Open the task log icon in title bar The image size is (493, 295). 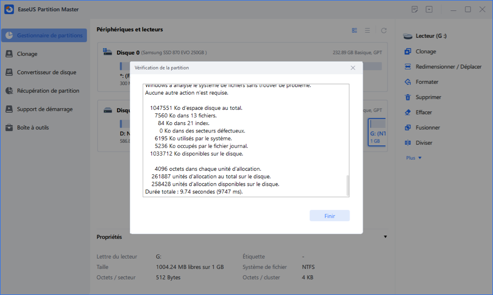[415, 9]
